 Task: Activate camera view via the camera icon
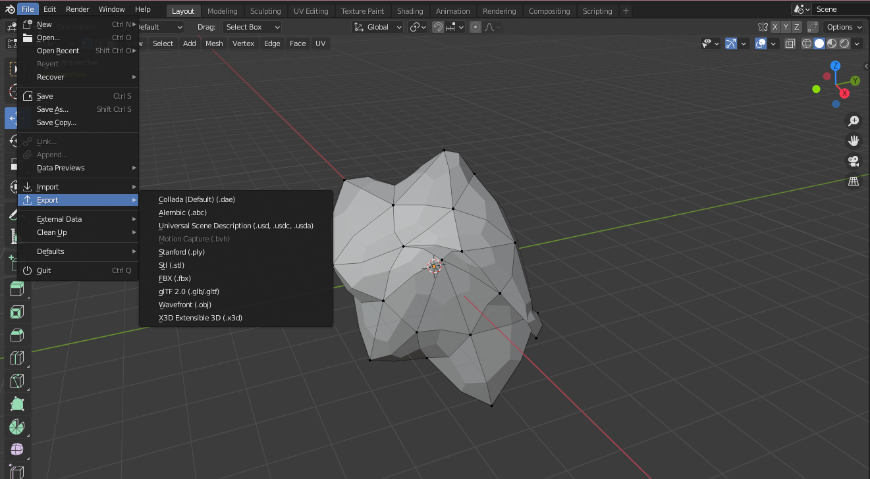pos(854,161)
